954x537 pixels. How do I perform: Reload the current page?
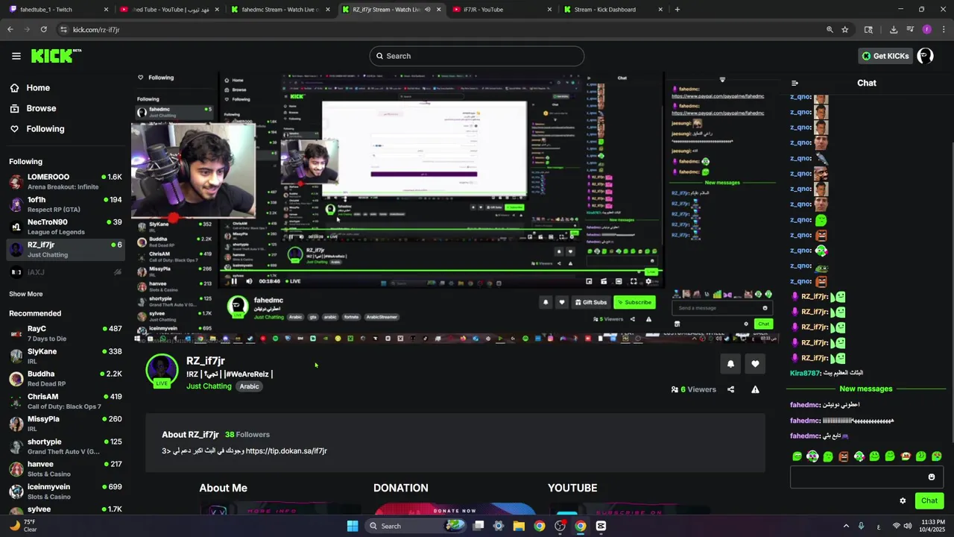pyautogui.click(x=44, y=30)
